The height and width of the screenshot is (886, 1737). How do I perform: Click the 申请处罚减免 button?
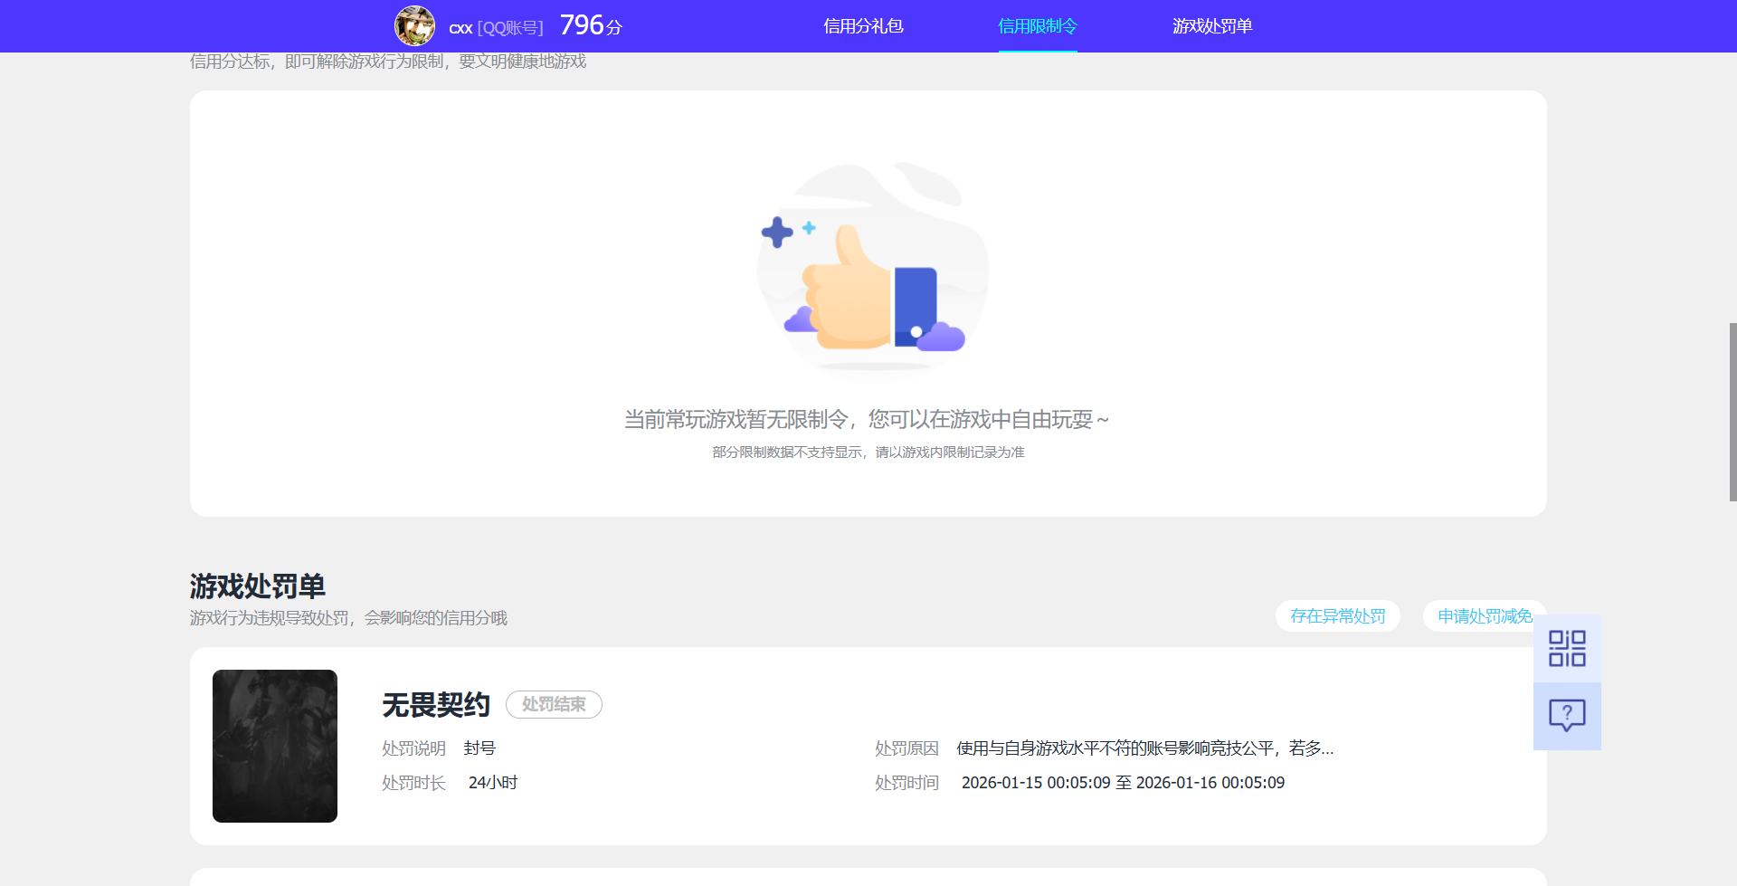[x=1486, y=615]
